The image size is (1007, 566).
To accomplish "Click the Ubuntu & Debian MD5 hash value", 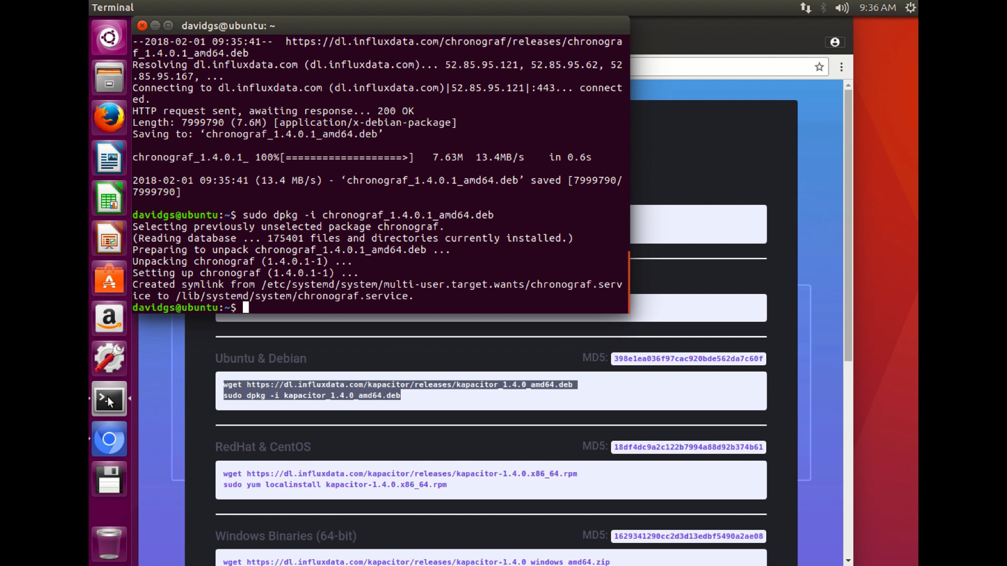I will coord(688,359).
